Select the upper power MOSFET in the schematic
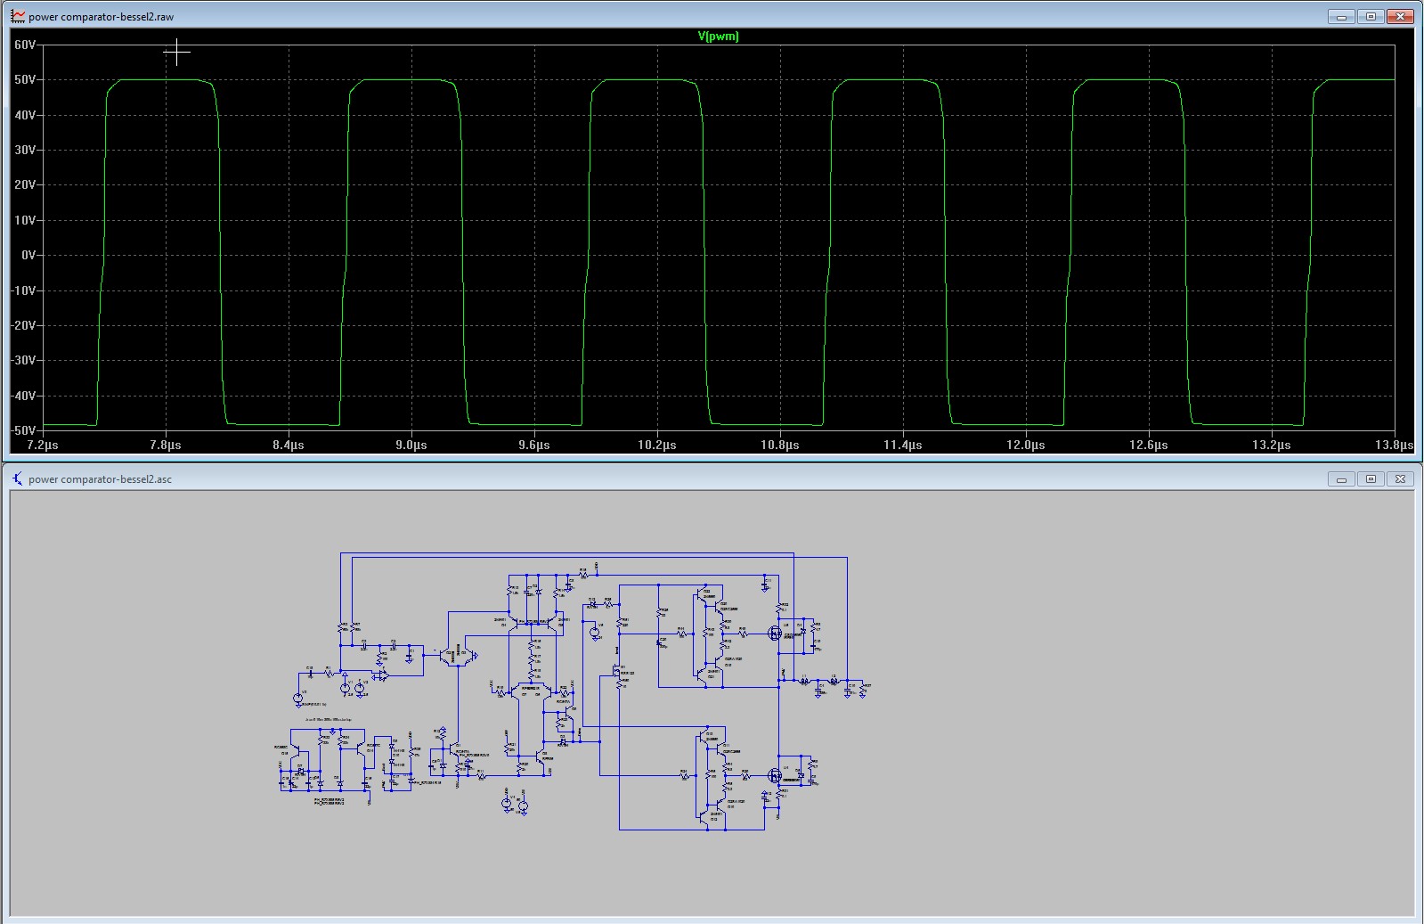Image resolution: width=1424 pixels, height=924 pixels. (775, 633)
